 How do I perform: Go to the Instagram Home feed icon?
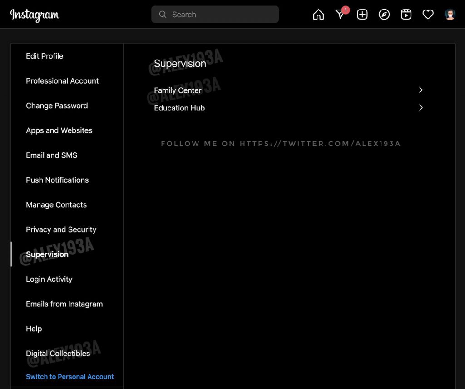point(319,15)
